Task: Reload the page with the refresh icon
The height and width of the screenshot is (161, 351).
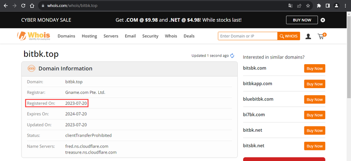Action: click(x=23, y=6)
